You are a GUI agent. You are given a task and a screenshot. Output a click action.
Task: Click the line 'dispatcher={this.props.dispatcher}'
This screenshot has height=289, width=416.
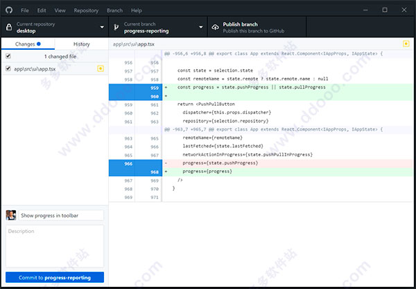tap(227, 113)
